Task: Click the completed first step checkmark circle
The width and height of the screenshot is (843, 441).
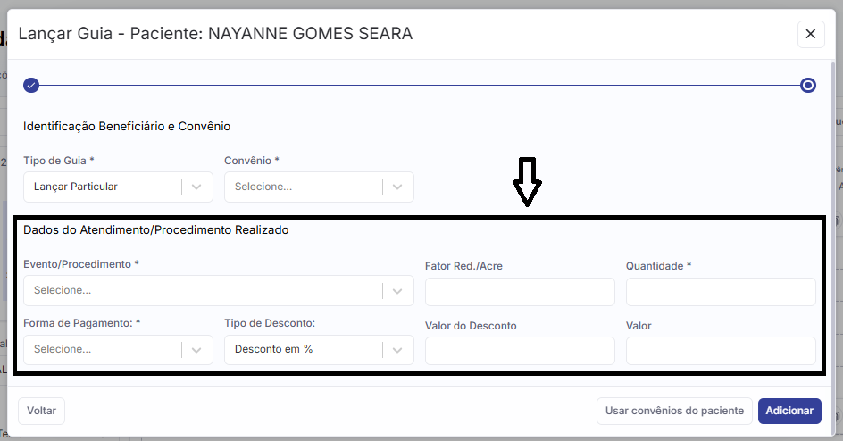Action: (31, 86)
